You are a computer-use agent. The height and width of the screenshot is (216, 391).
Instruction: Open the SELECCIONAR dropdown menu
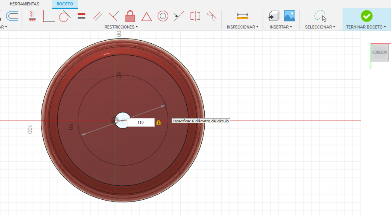320,27
